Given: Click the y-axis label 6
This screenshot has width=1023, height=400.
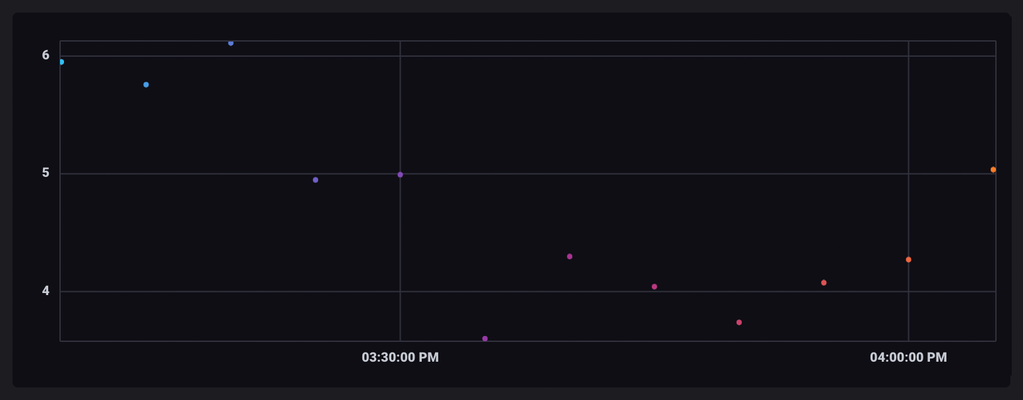Looking at the screenshot, I should 46,55.
